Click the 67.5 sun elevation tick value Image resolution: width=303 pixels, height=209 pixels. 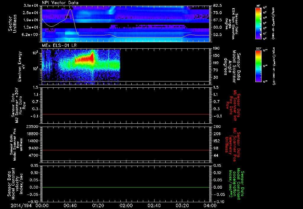tap(217, 20)
